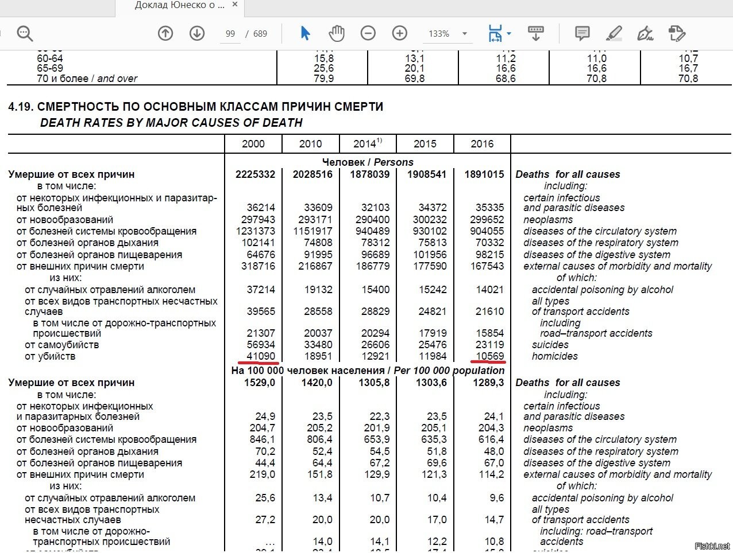
Task: Click the column header '2010'
Action: point(310,144)
